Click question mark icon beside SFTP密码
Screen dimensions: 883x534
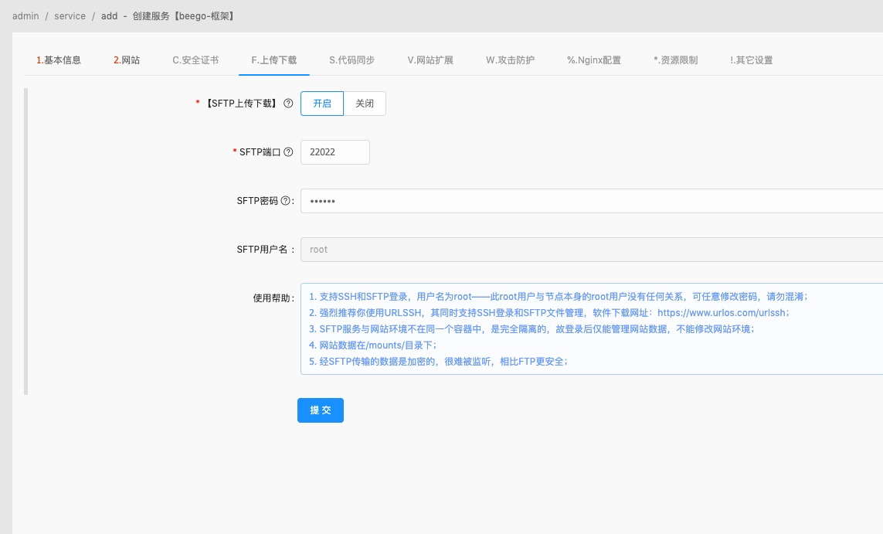coord(285,200)
